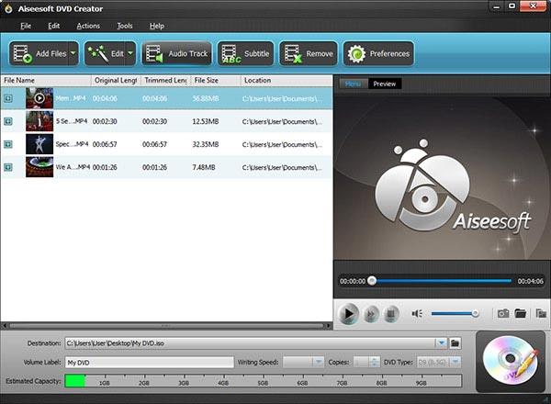Click the Volume Label input field
Viewport: 551px width, 404px height.
(x=150, y=362)
